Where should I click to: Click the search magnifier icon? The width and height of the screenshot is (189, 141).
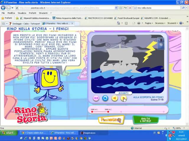183,8
